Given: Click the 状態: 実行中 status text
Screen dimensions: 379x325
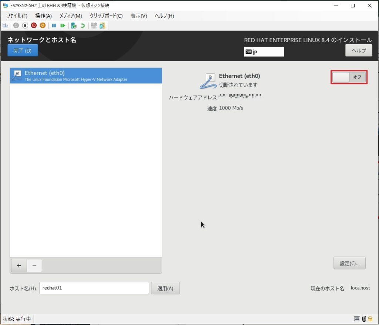Looking at the screenshot, I should point(17,319).
